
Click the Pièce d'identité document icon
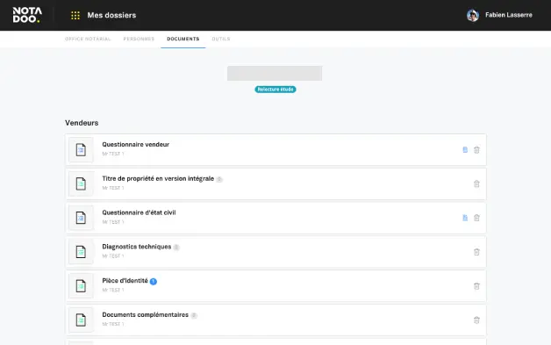click(x=81, y=286)
